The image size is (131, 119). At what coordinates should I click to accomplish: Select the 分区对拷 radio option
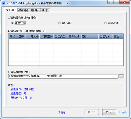point(111,23)
